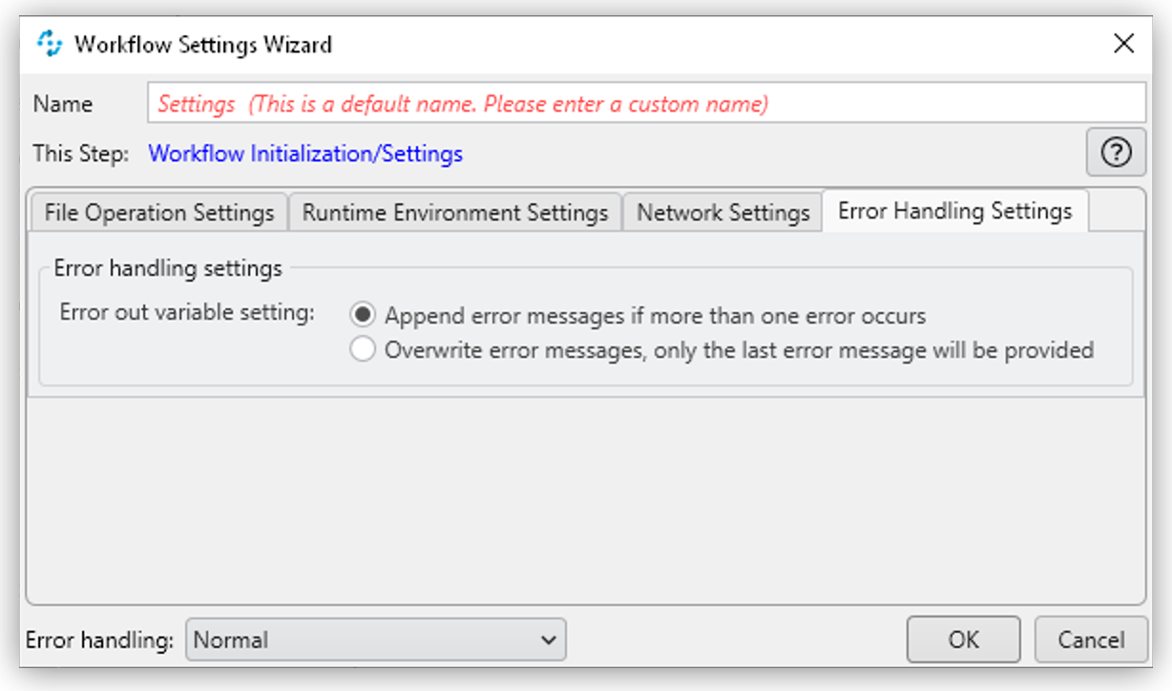The width and height of the screenshot is (1172, 691).
Task: Select the Error Handling Settings tab
Action: click(954, 210)
